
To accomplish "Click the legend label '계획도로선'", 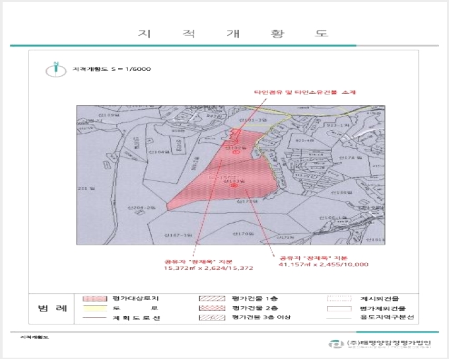I will click(136, 318).
